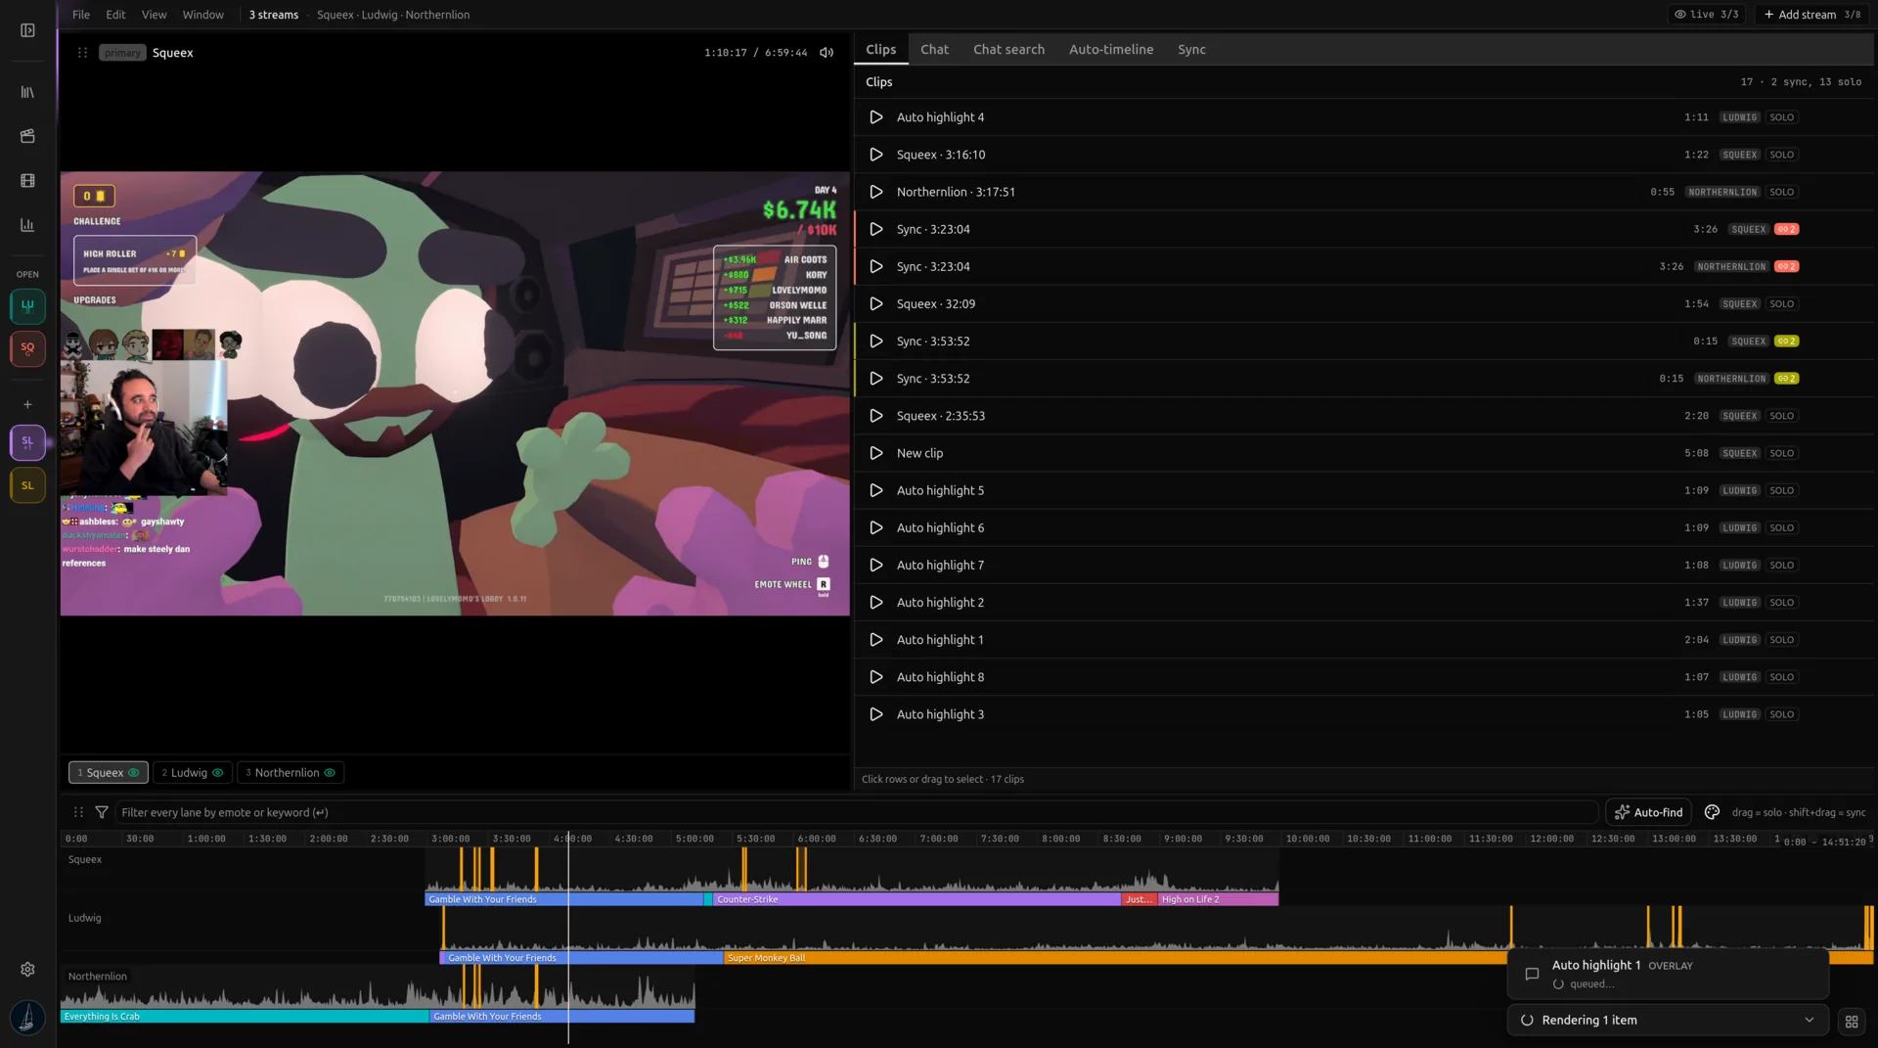
Task: Play the Squeex · 3:16:10 clip
Action: pyautogui.click(x=876, y=155)
